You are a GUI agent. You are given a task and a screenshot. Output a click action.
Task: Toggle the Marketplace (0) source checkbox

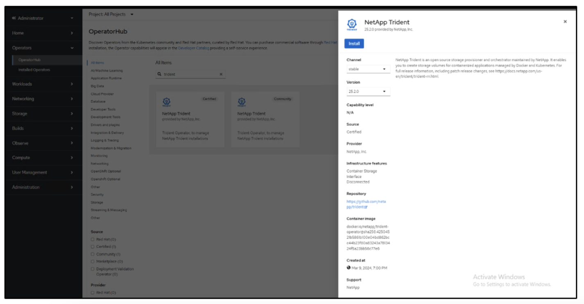93,262
